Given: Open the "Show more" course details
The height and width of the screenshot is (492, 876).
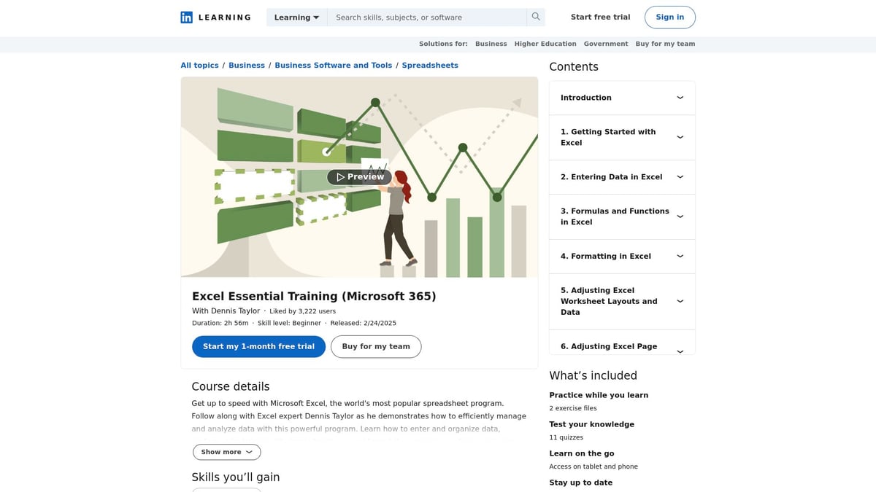Looking at the screenshot, I should 226,452.
